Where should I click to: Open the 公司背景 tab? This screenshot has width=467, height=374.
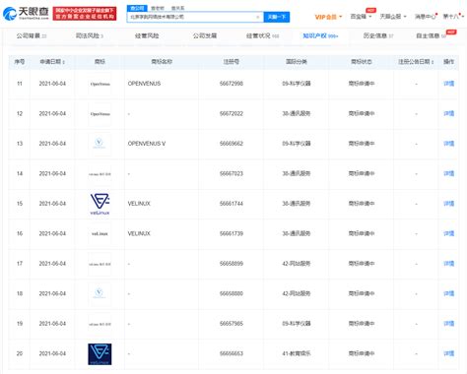[32, 35]
